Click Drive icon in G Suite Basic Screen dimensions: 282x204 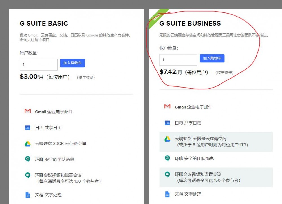tap(28, 144)
